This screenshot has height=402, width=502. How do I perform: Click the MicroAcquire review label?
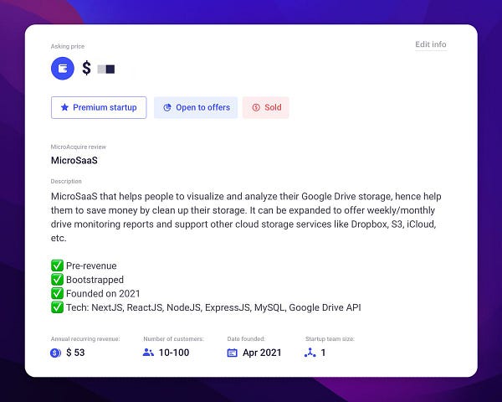(79, 147)
